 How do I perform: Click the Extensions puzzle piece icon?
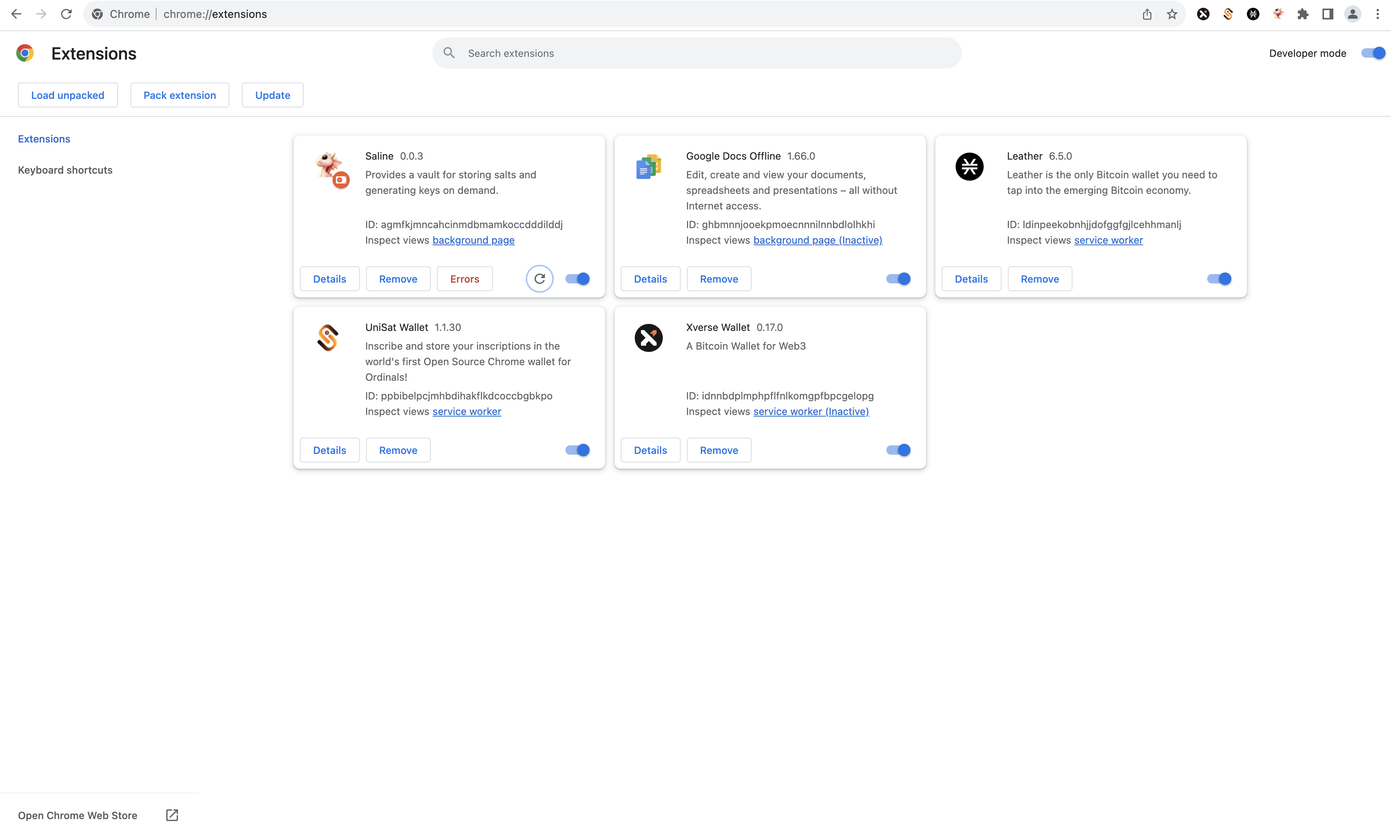coord(1303,14)
